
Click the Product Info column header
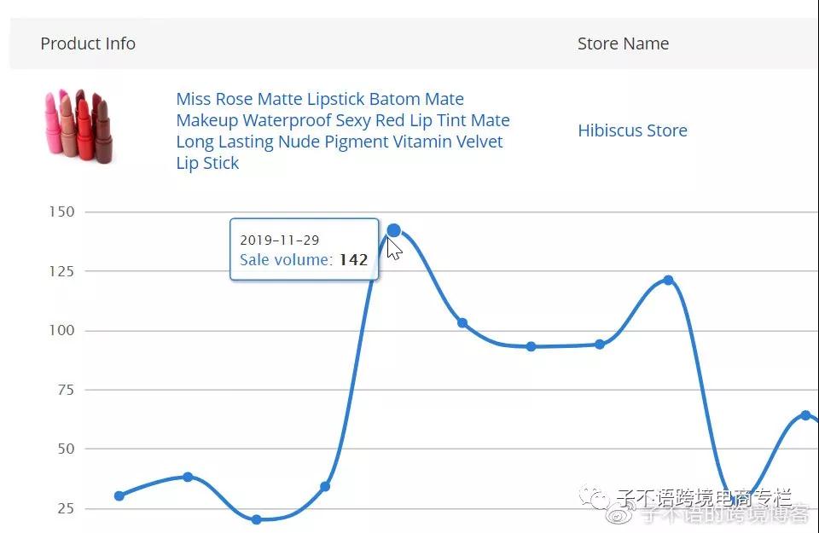pyautogui.click(x=88, y=43)
